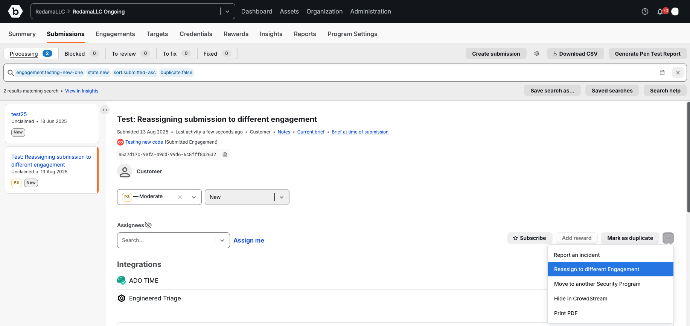Collapse the submission list panel
This screenshot has height=326, width=690.
105,110
